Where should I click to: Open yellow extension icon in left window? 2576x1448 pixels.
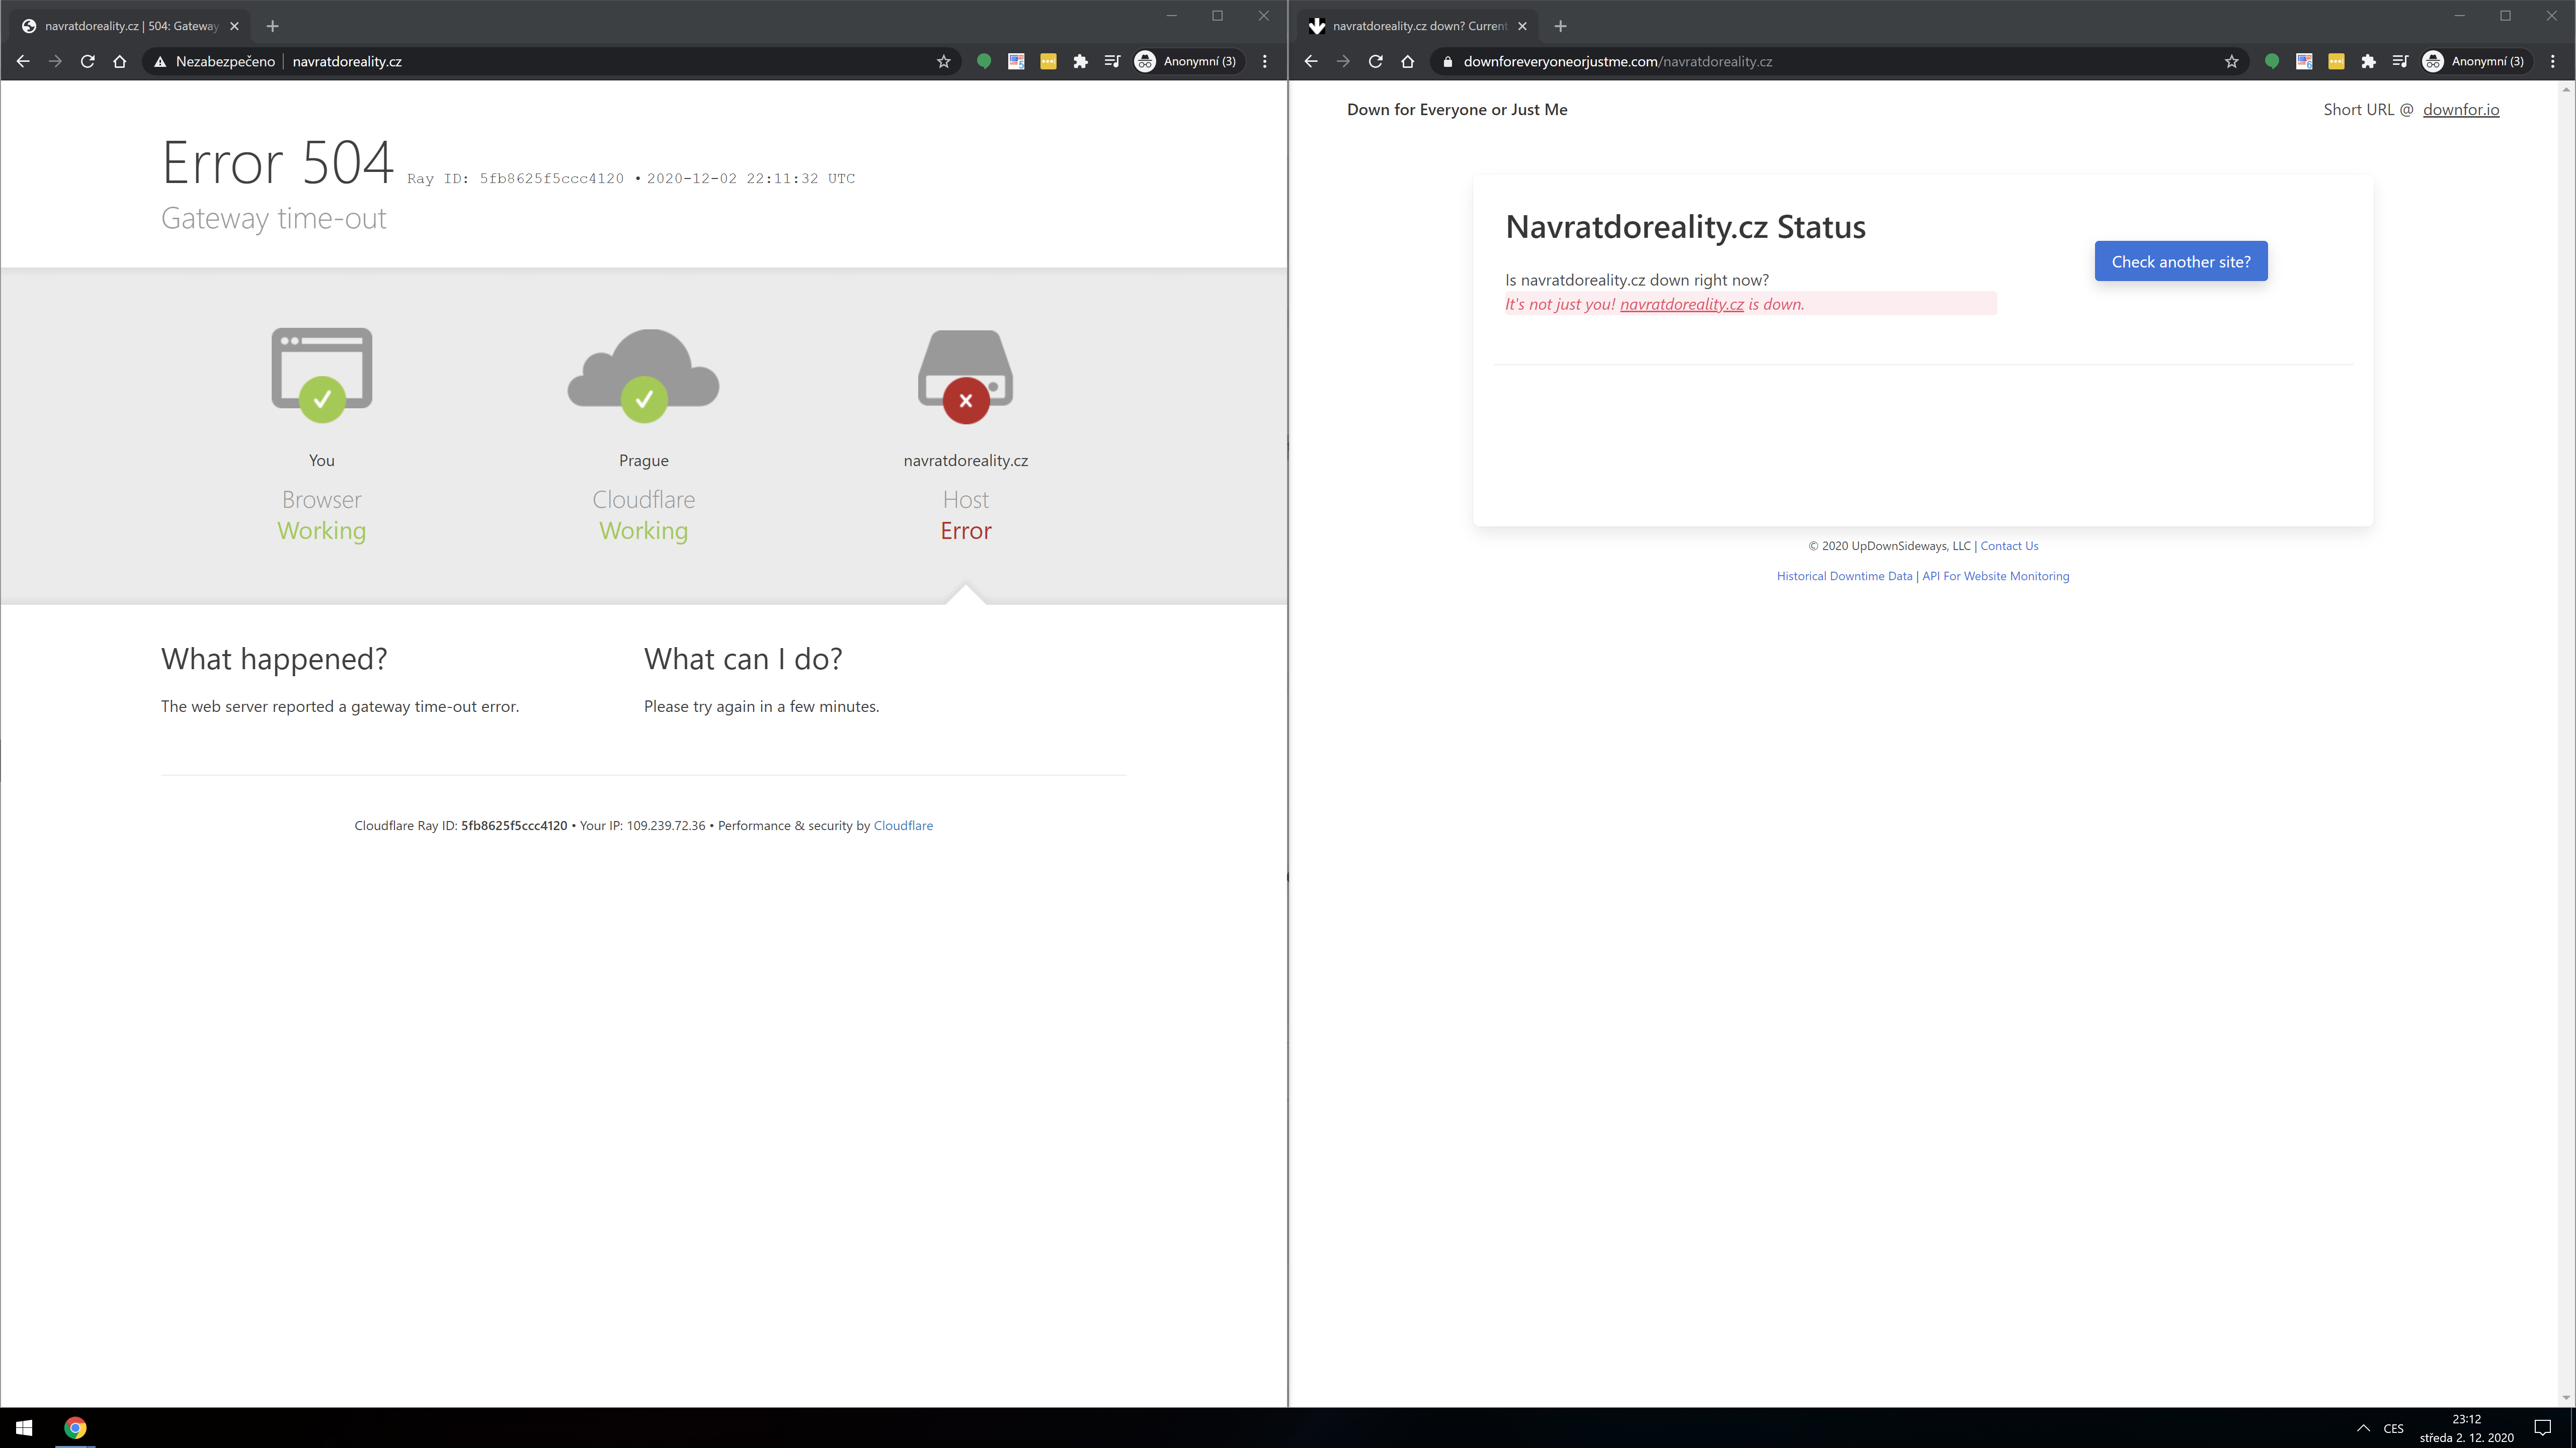click(1048, 61)
